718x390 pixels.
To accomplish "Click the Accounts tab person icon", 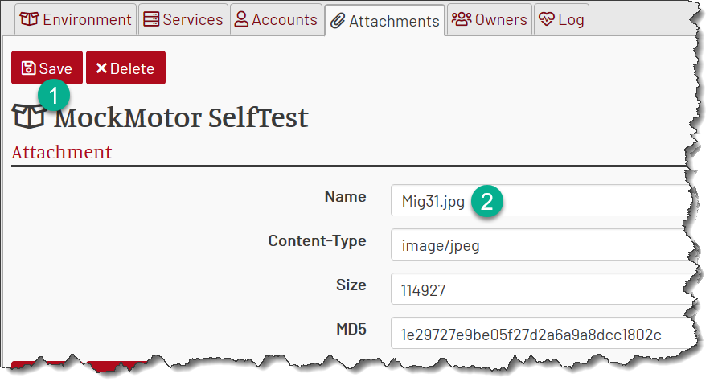I will click(x=241, y=19).
